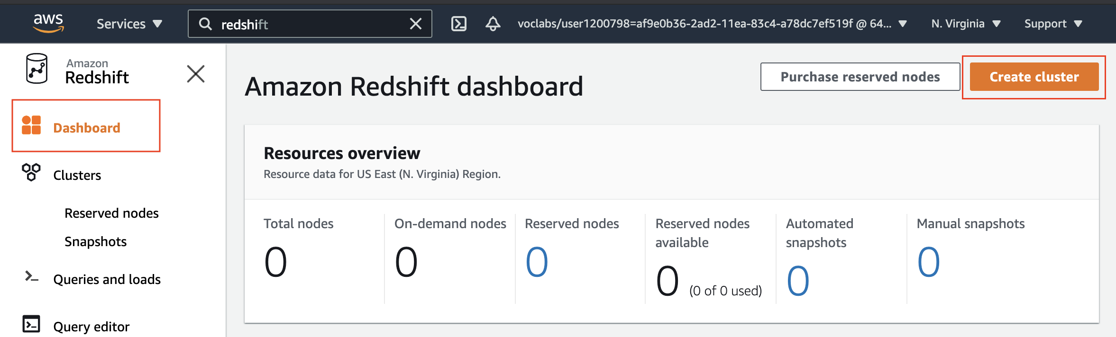This screenshot has height=337, width=1116.
Task: Open the voclabs account dropdown
Action: [712, 24]
